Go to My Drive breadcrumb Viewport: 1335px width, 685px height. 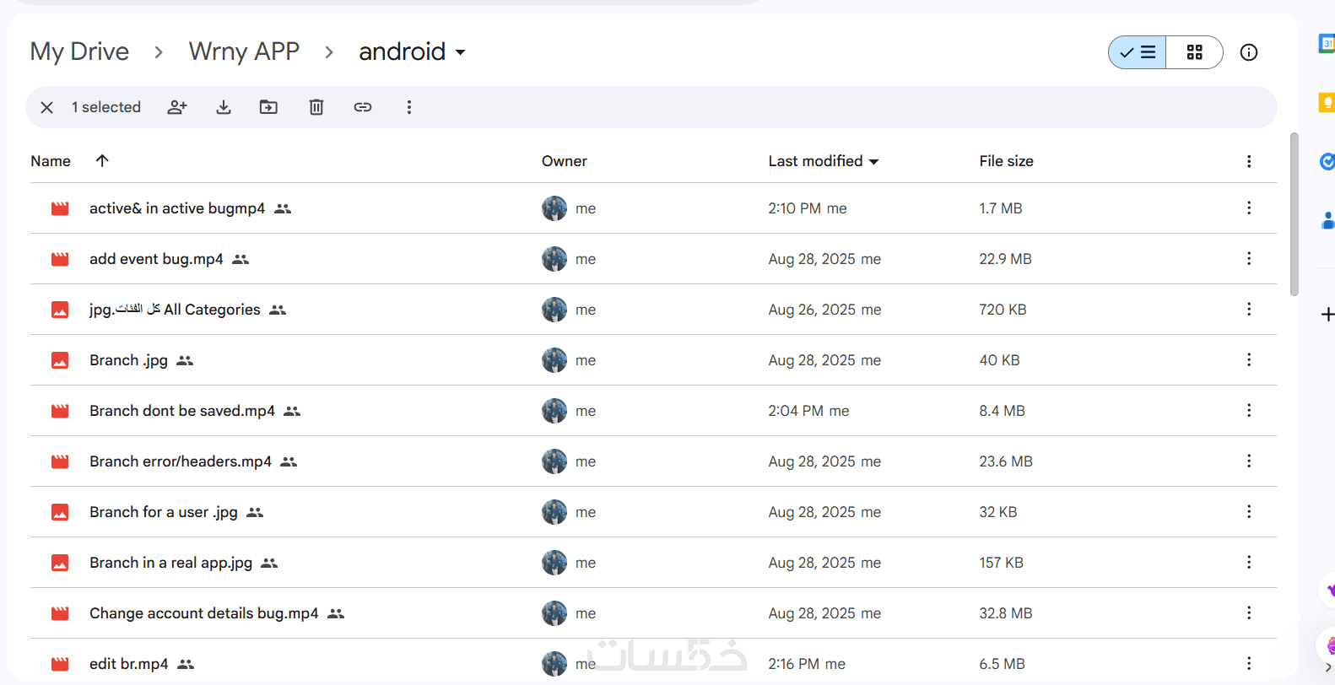click(79, 52)
